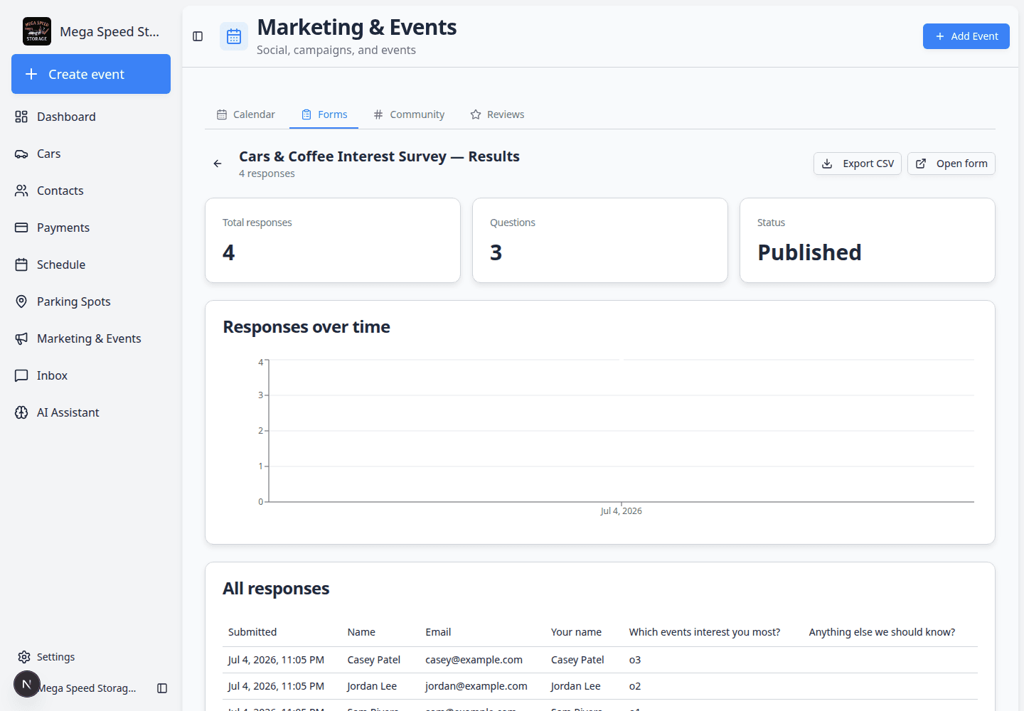
Task: Click the Total responses card
Action: [333, 240]
